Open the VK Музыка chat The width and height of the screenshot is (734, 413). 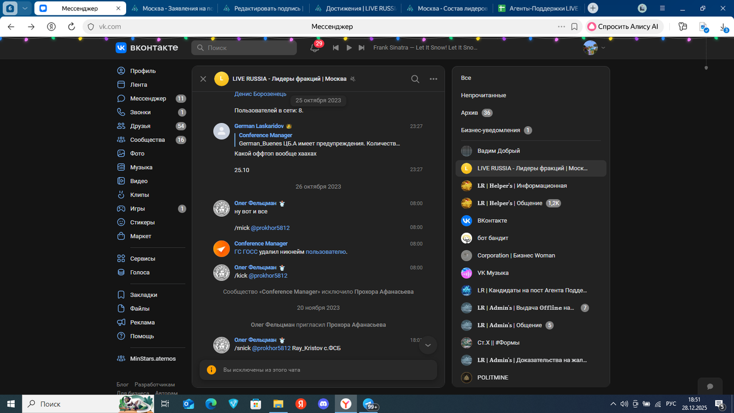[x=531, y=273]
